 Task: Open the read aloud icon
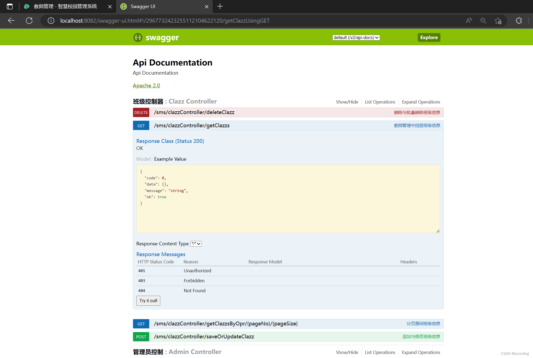point(469,20)
